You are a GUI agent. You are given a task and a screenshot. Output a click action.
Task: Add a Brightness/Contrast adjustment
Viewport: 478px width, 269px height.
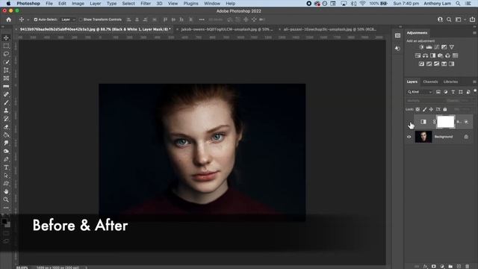coord(421,47)
